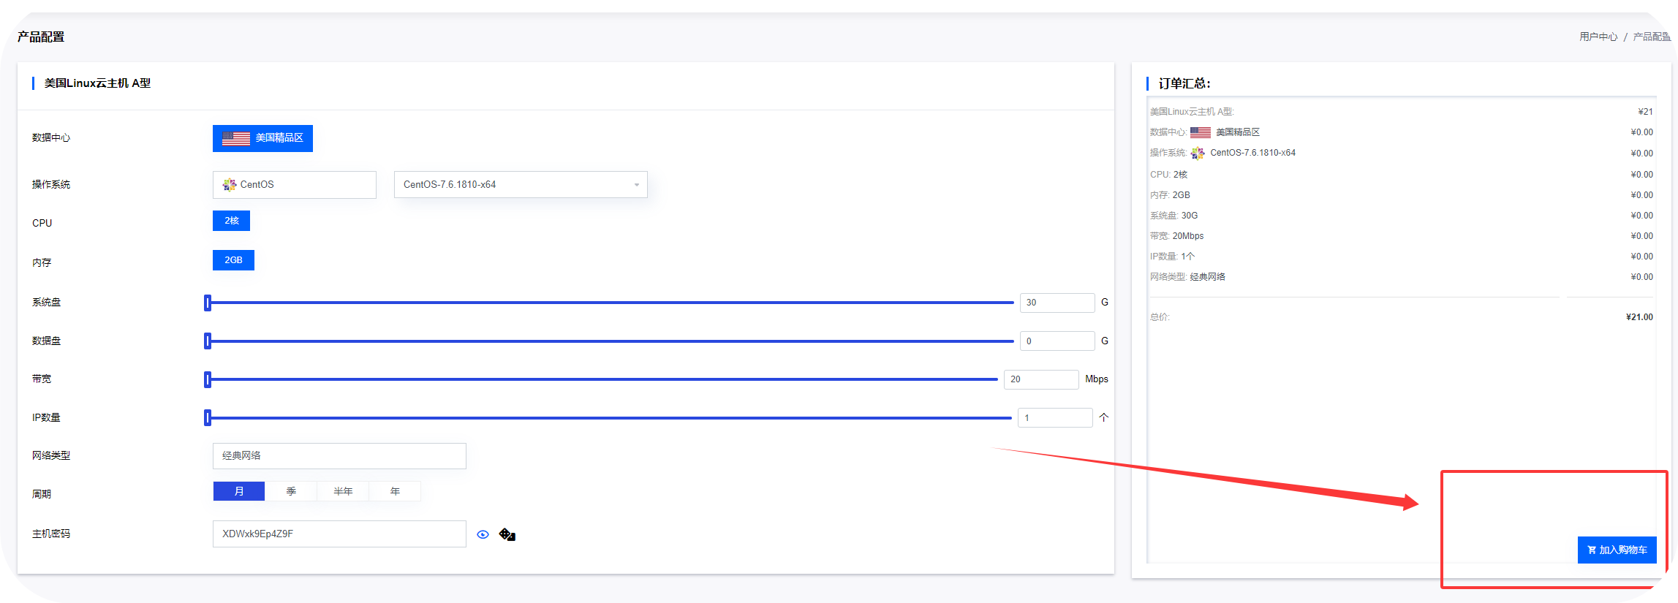Open the 经典网络 network type dropdown
Image resolution: width=1678 pixels, height=603 pixels.
339,456
